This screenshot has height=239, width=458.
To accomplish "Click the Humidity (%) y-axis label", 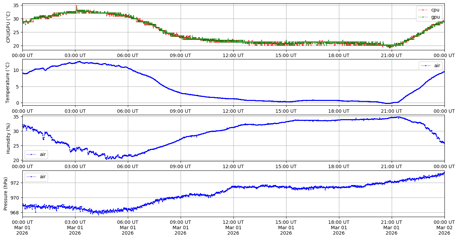I will coord(8,138).
